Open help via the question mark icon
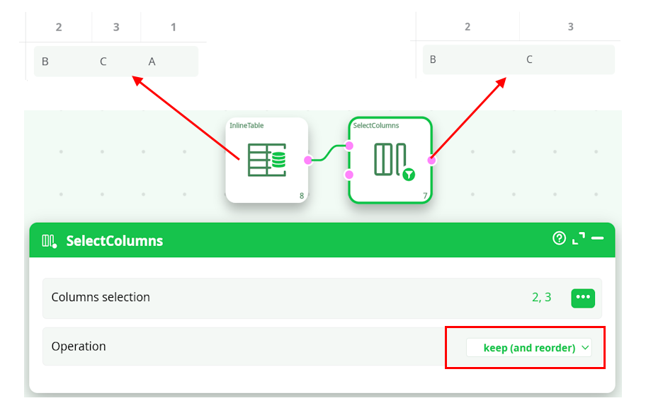646x420 pixels. (x=559, y=240)
